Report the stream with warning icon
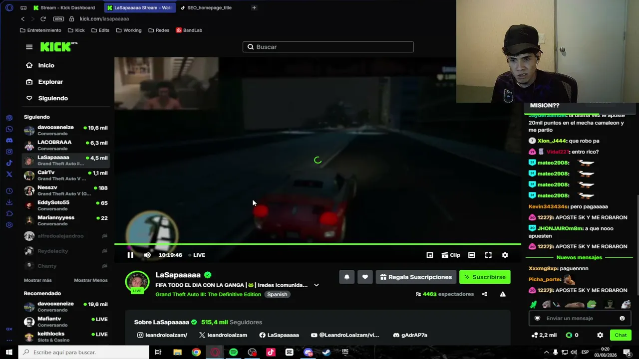Viewport: 639px width, 359px height. tap(503, 294)
